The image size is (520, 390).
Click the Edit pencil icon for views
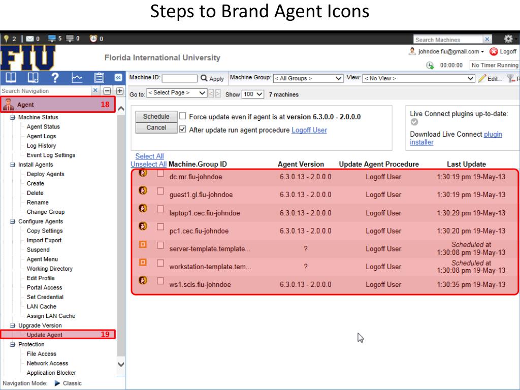click(x=482, y=78)
